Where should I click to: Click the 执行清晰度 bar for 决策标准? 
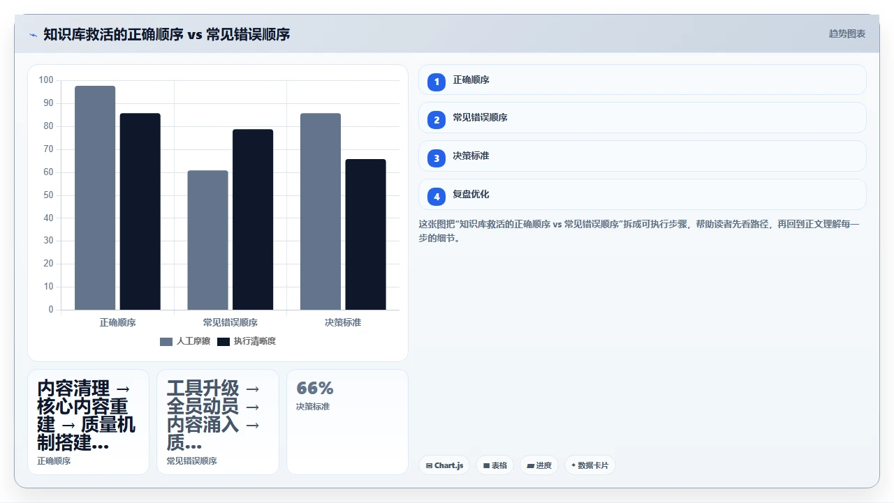point(365,234)
